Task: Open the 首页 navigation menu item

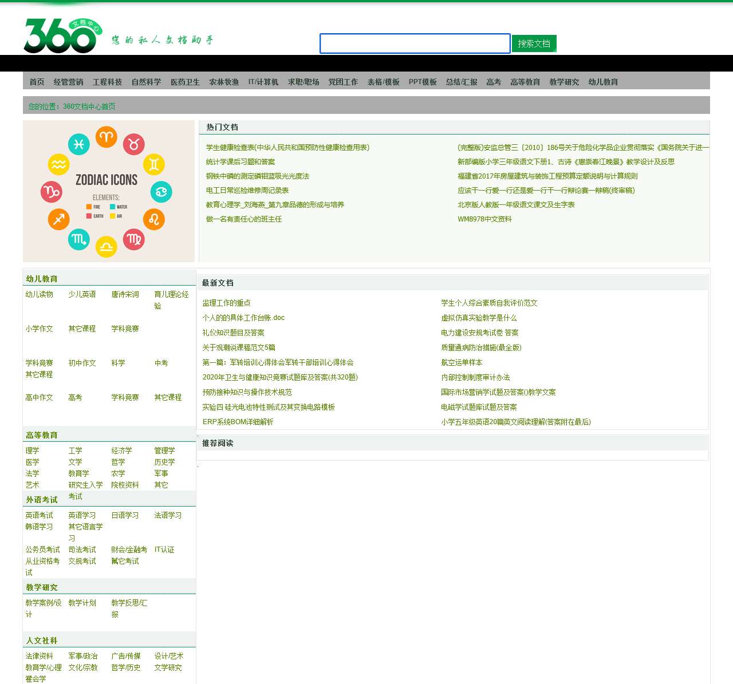Action: pyautogui.click(x=37, y=82)
